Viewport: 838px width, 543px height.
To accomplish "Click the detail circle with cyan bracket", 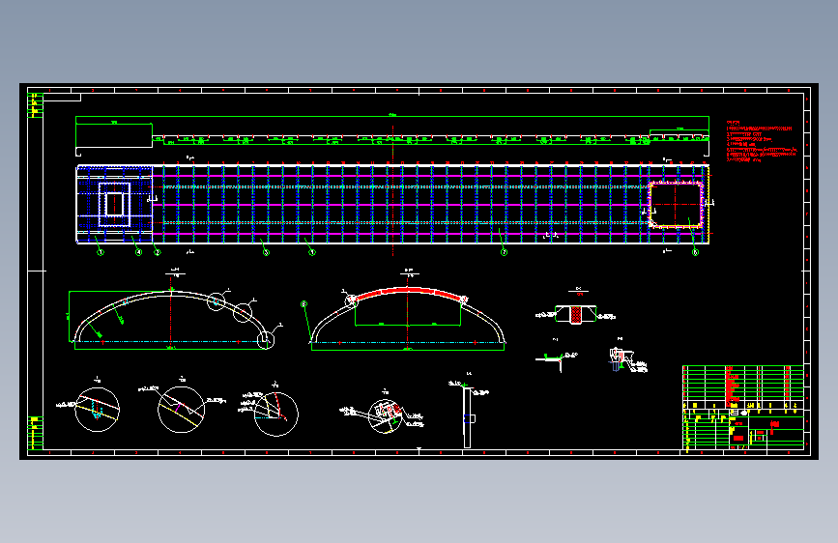I will [x=98, y=410].
